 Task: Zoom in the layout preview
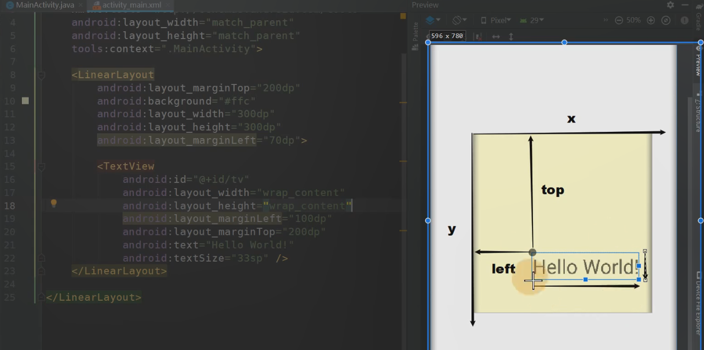651,20
